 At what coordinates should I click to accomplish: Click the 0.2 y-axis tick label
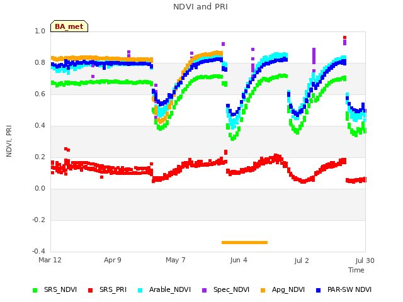(x=40, y=157)
